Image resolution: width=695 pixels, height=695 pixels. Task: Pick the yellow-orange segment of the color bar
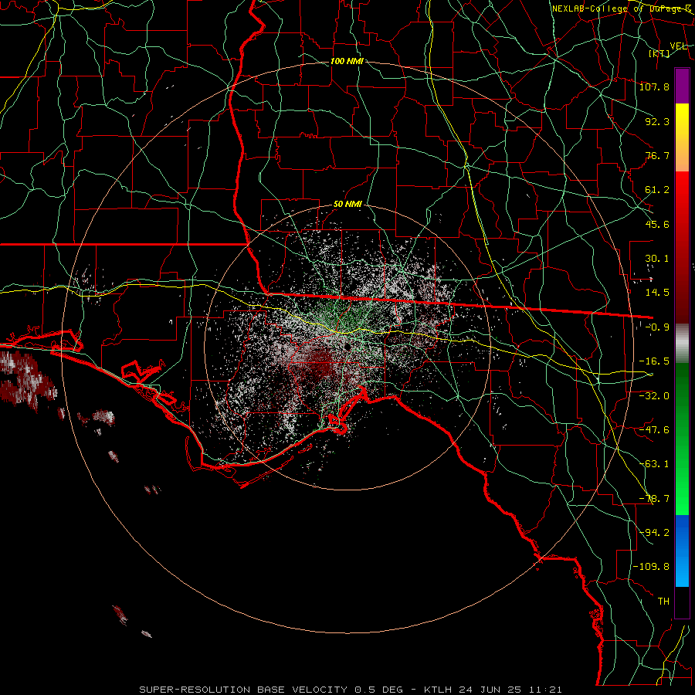(x=682, y=137)
